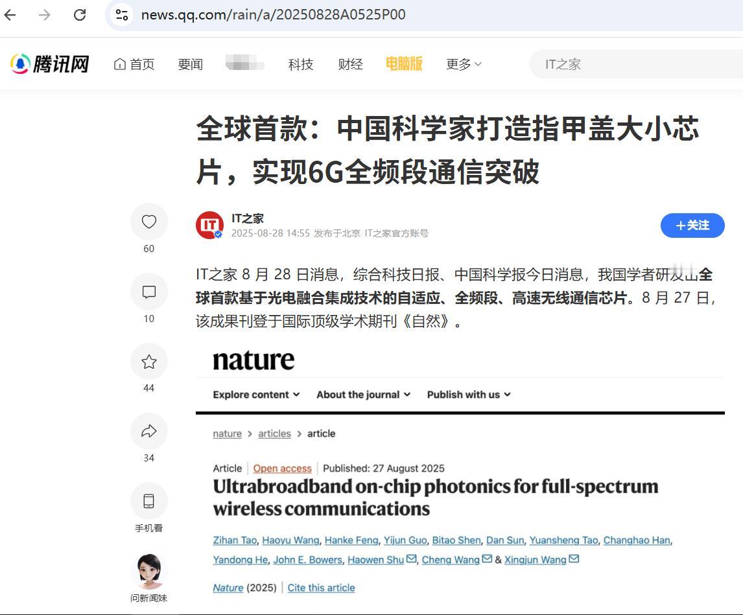Click the favorites count 44
Image resolution: width=743 pixels, height=615 pixels.
click(x=148, y=388)
